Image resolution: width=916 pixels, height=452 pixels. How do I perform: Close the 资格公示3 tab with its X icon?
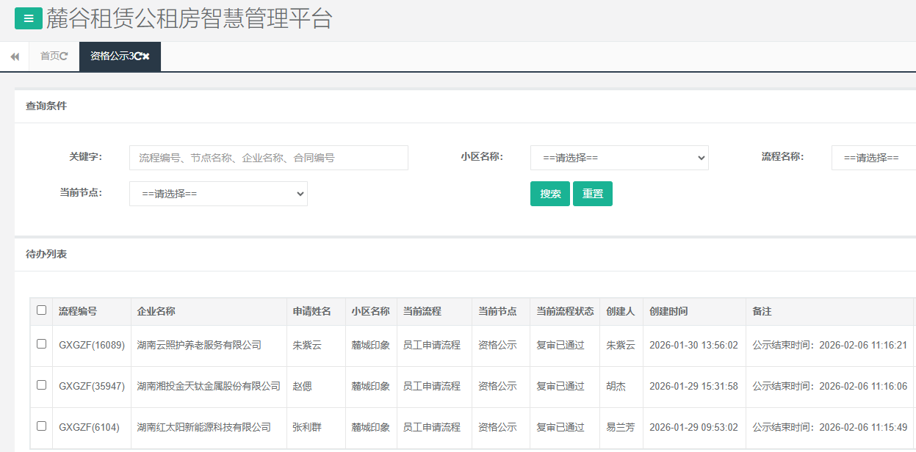(x=146, y=56)
